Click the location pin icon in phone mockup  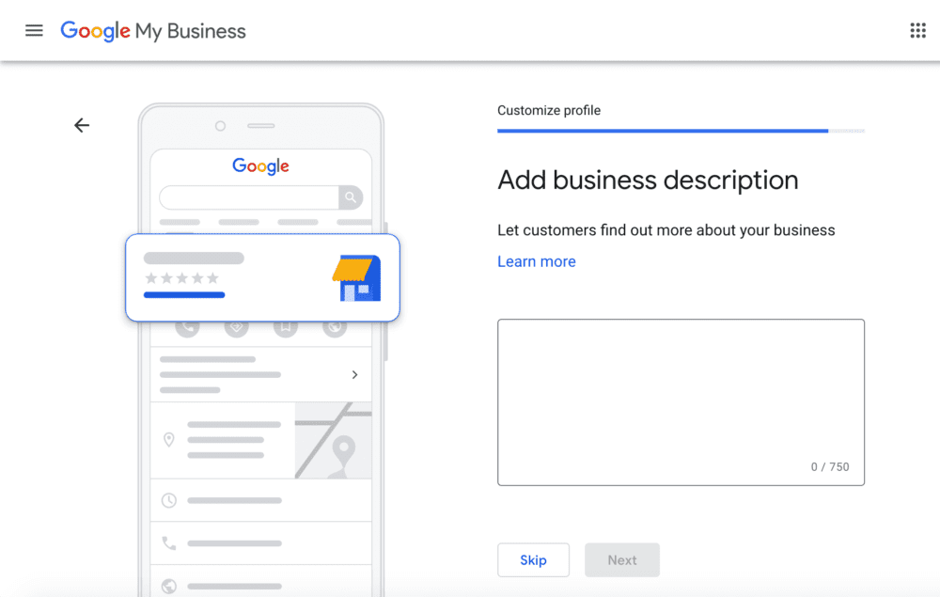tap(169, 440)
